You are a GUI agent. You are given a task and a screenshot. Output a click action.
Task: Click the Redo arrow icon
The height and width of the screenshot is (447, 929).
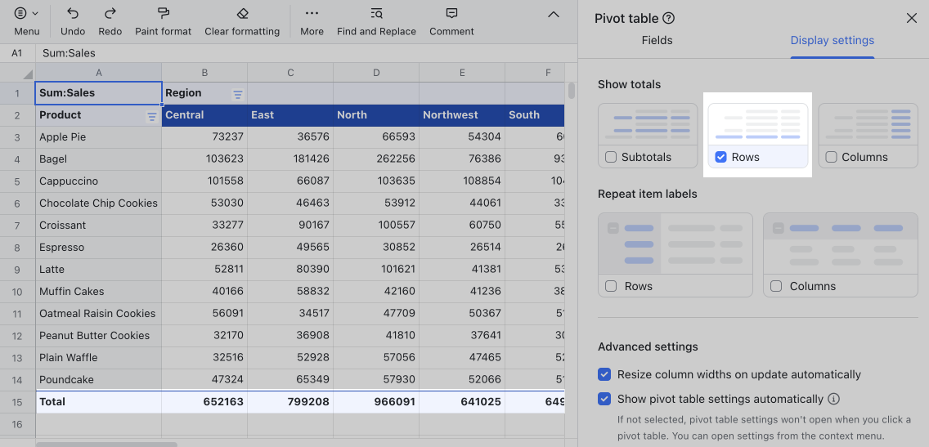[110, 14]
